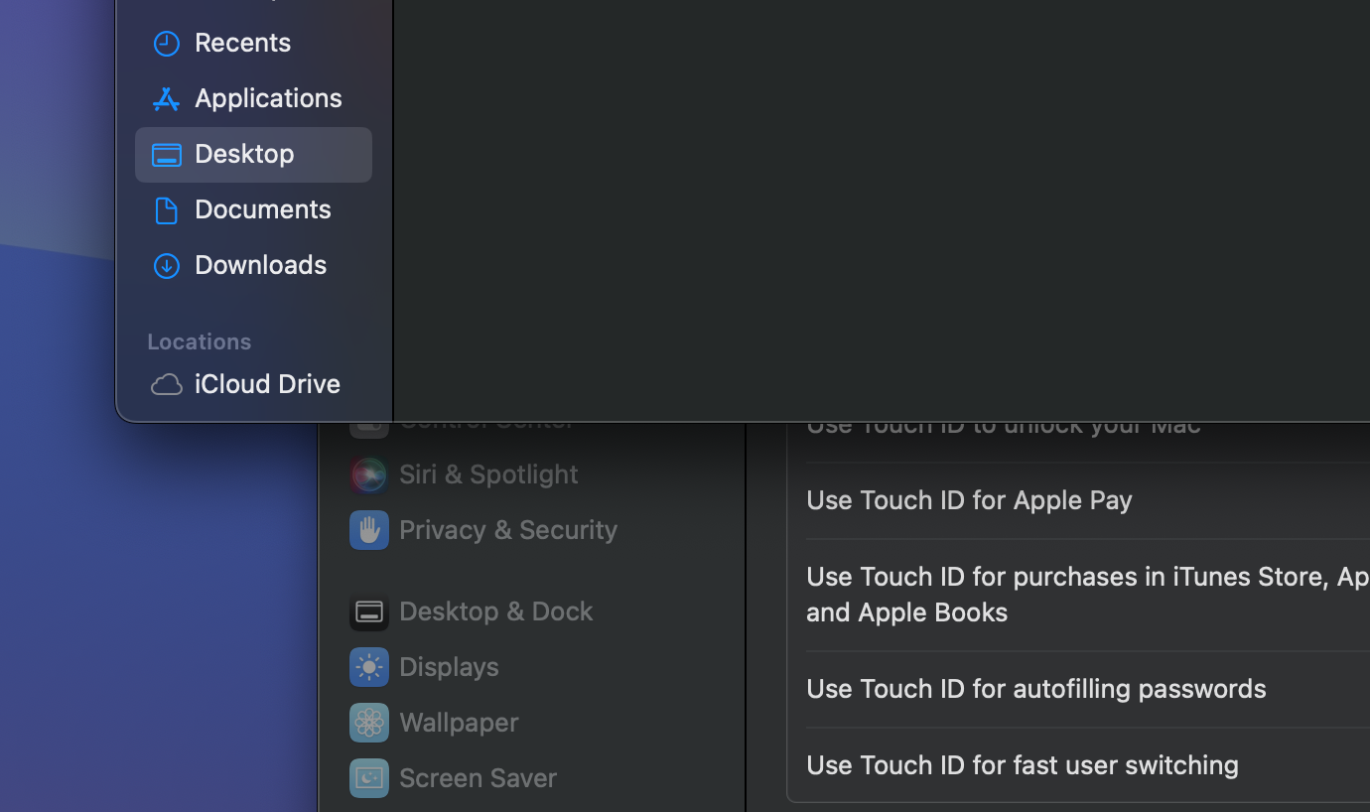Open Siri & Spotlight settings
Viewport: 1370px width, 812px height.
[487, 474]
